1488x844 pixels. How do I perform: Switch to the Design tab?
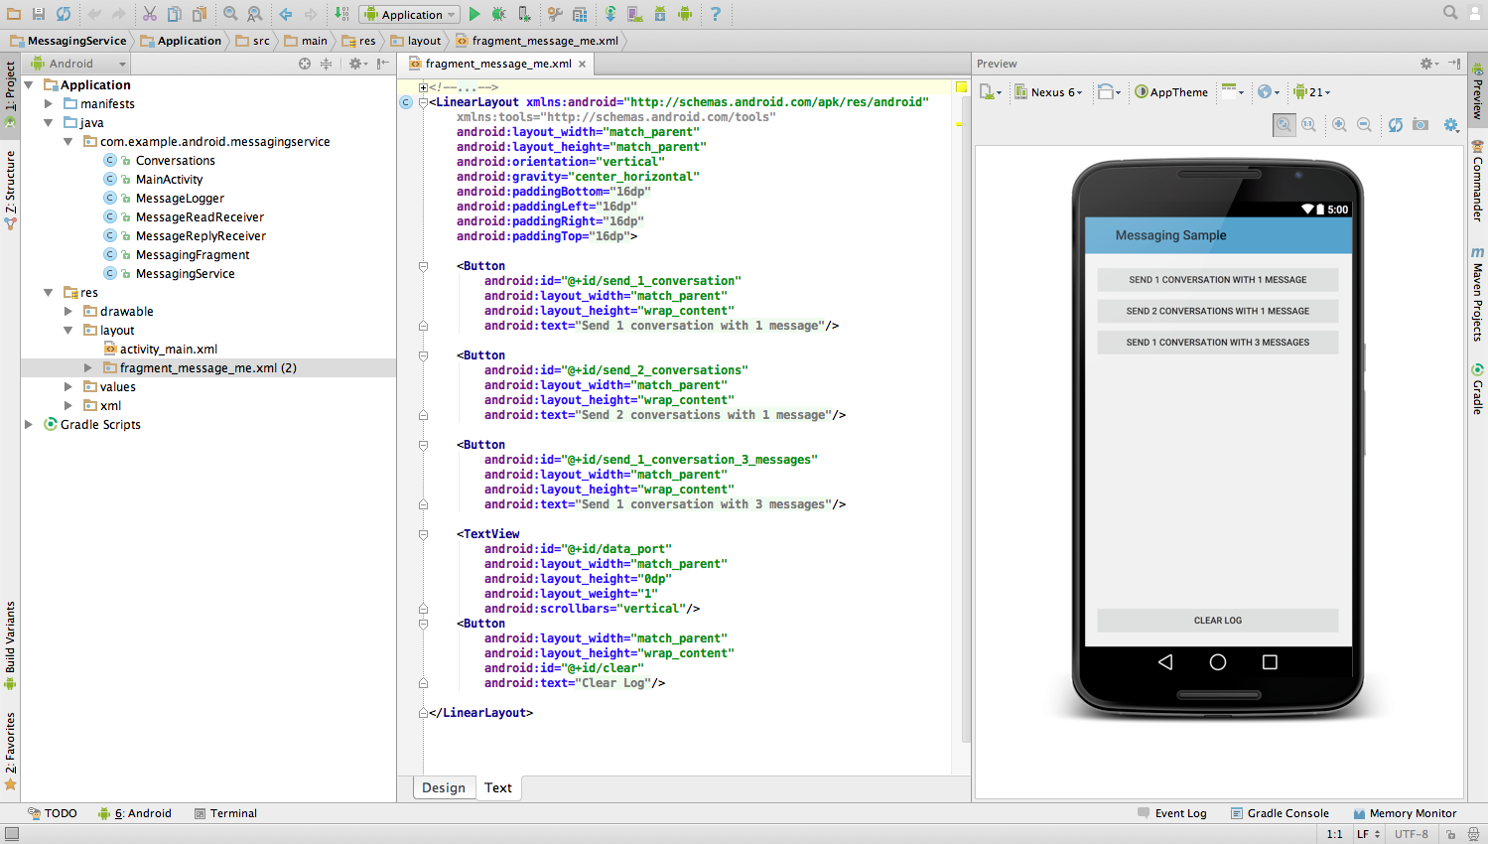pyautogui.click(x=444, y=787)
